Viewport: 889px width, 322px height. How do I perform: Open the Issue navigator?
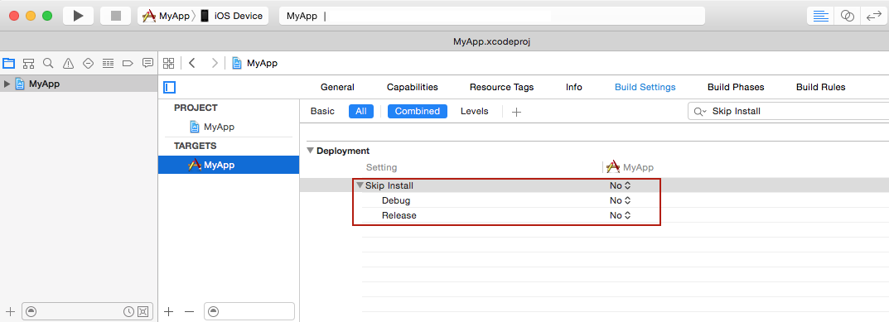[x=68, y=63]
